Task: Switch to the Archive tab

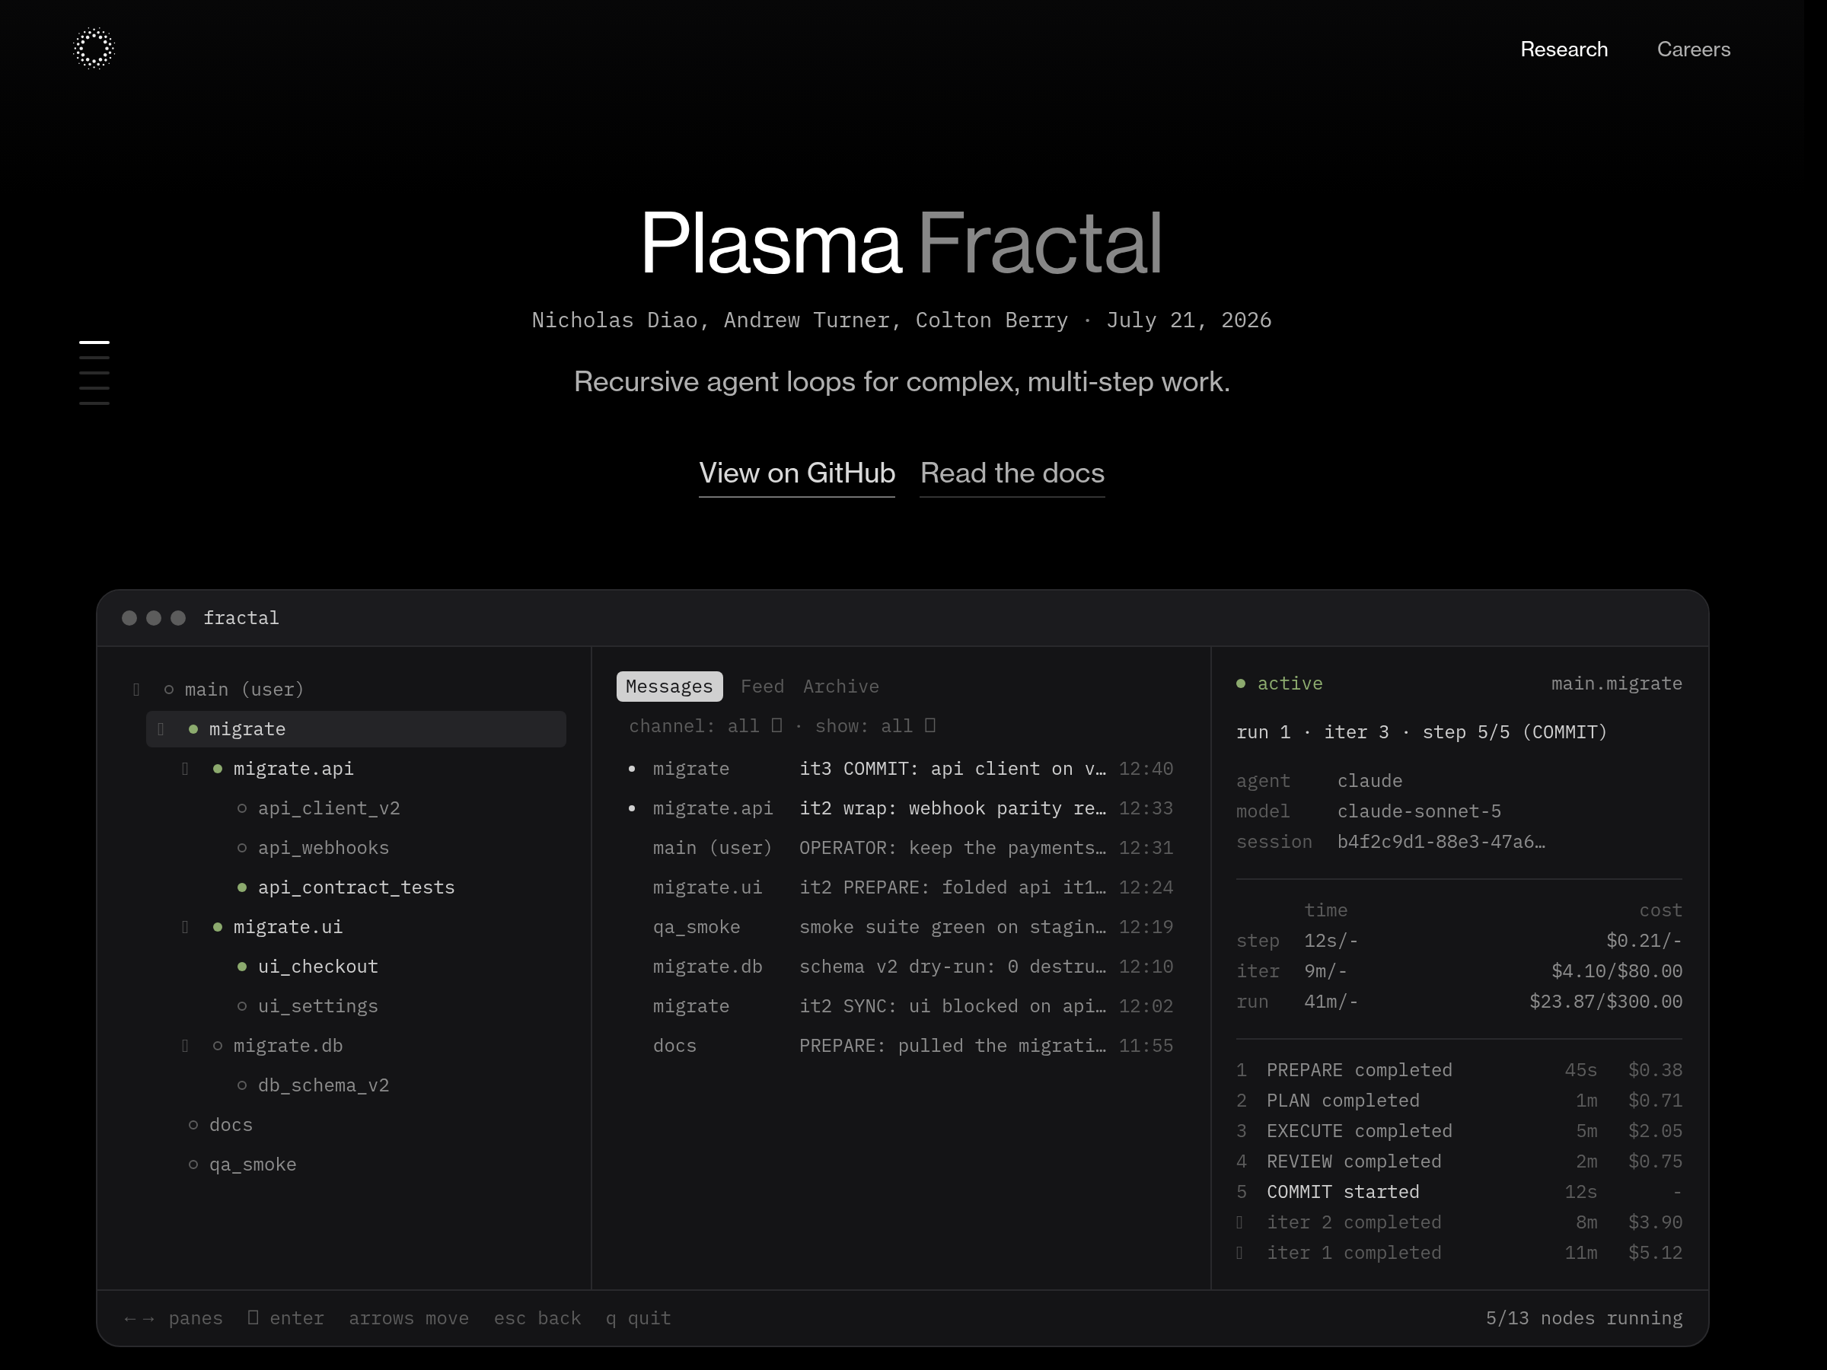Action: click(x=841, y=687)
